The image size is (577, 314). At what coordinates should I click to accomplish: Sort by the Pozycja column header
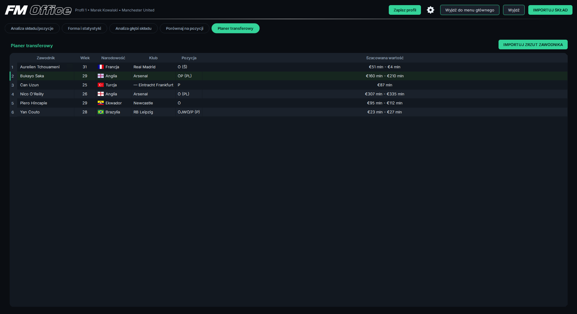point(189,58)
